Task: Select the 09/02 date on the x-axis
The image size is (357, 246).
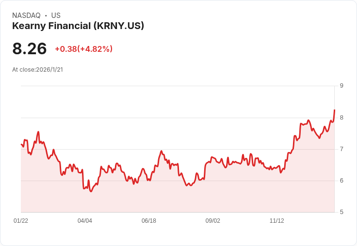Action: (213, 221)
